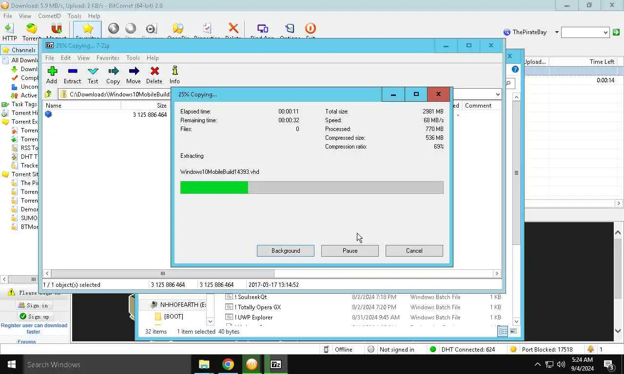Click 'DHT Connected: 624' status entry
This screenshot has height=374, width=624.
pyautogui.click(x=462, y=349)
